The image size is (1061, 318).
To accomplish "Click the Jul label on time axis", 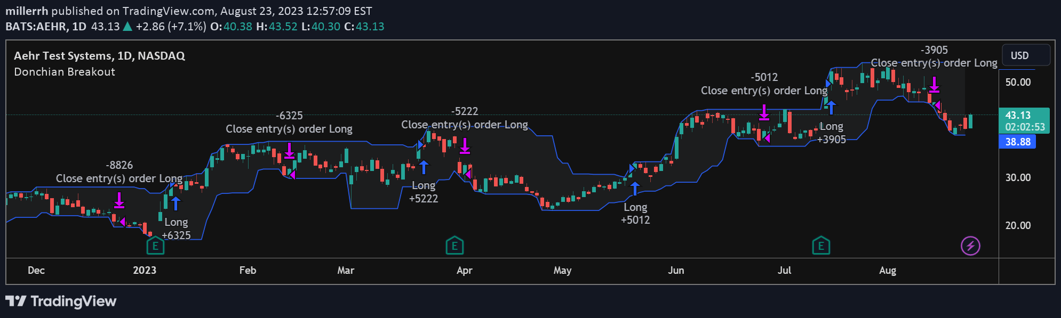I will click(x=784, y=270).
